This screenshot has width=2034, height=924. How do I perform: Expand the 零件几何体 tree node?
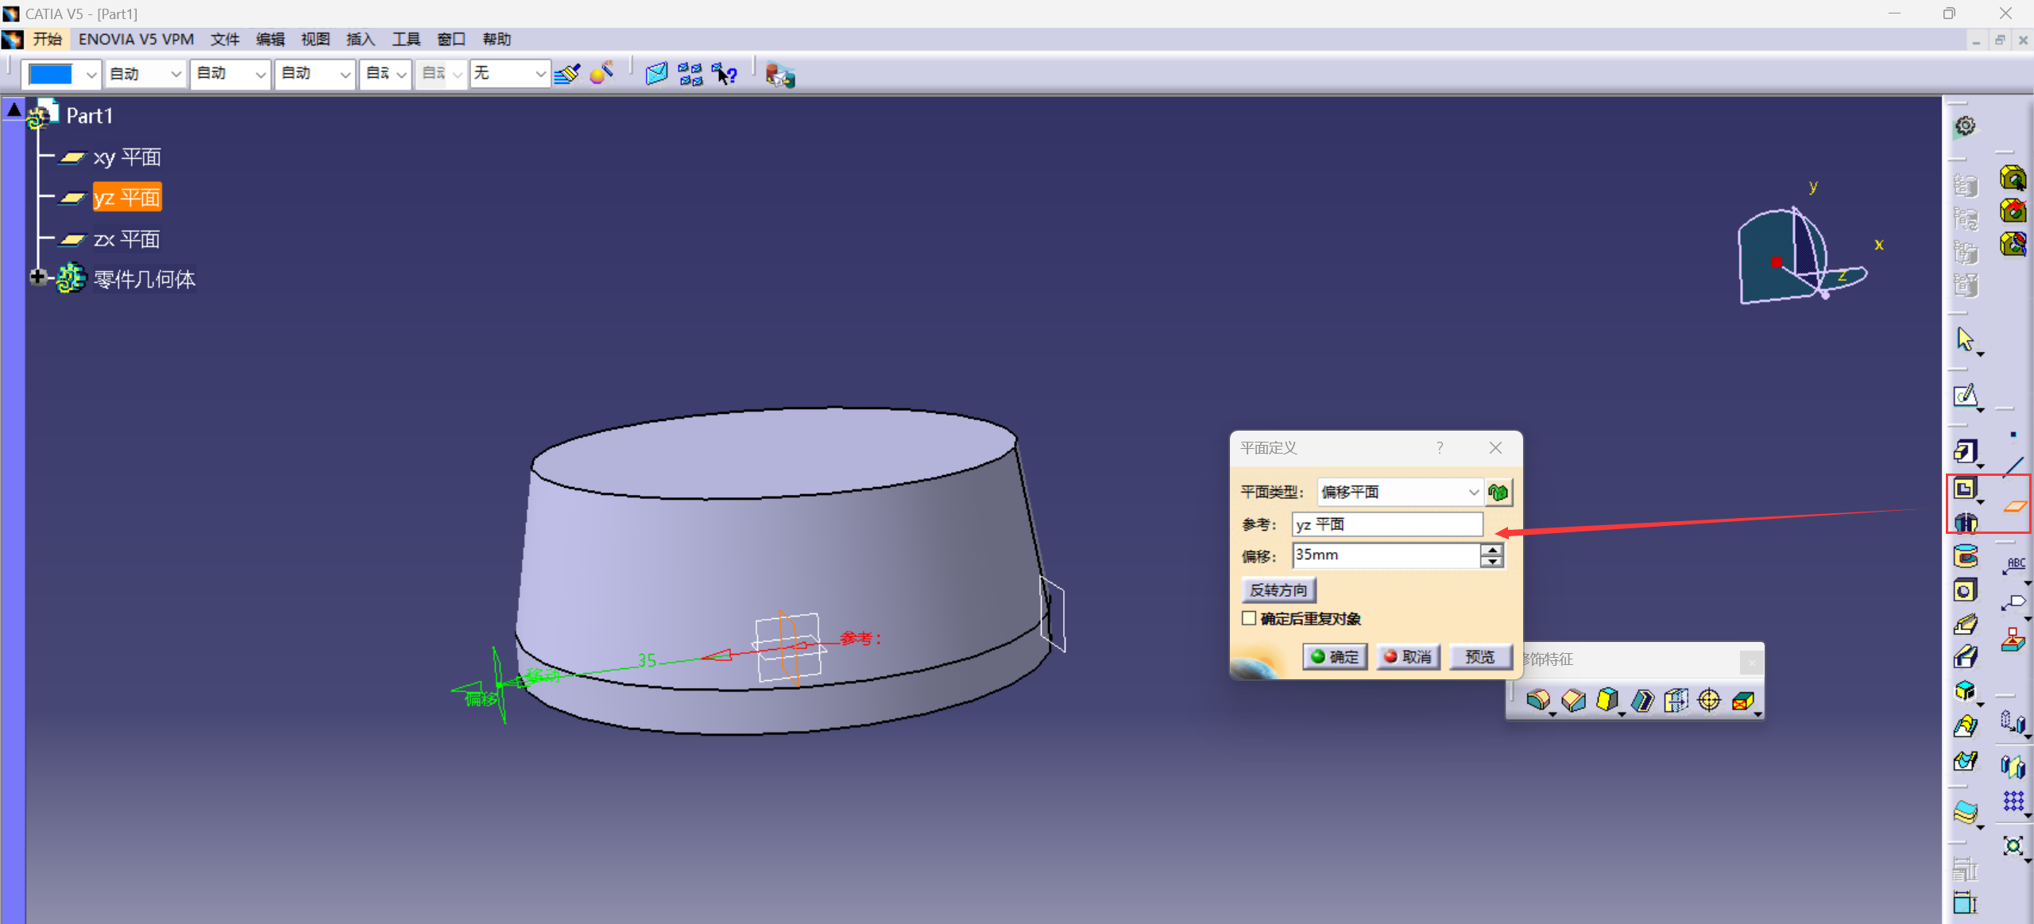[x=37, y=277]
